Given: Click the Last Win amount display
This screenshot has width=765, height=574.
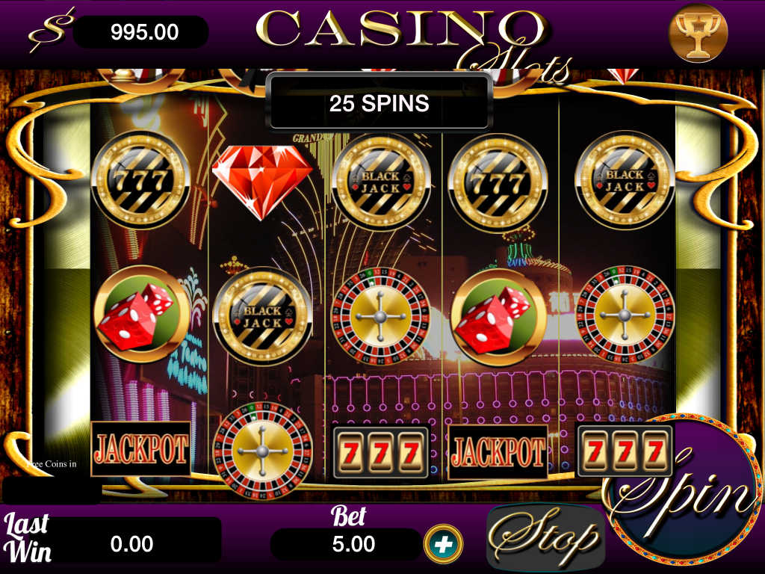Looking at the screenshot, I should pos(131,543).
